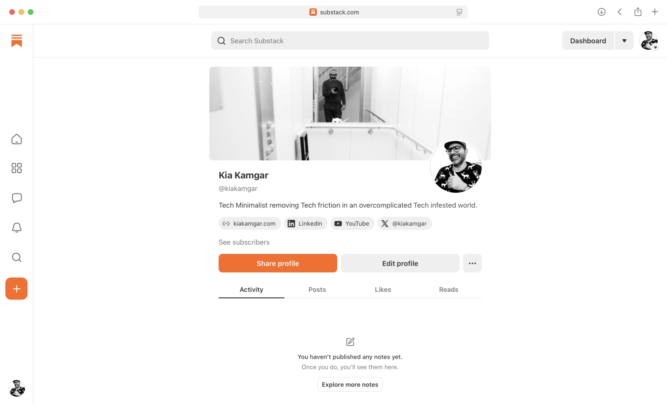
Task: Expand the Dashboard dropdown arrow
Action: (624, 41)
